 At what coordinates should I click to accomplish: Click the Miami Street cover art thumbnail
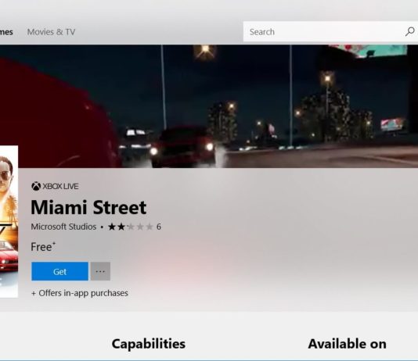click(x=9, y=221)
